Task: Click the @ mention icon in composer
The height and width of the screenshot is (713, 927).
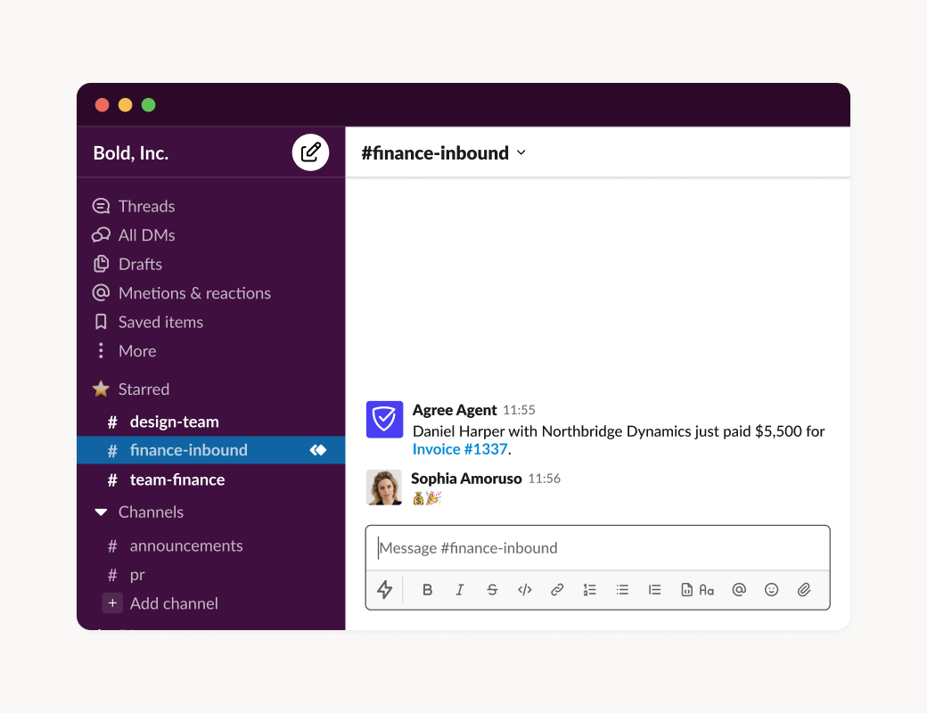Action: 739,590
